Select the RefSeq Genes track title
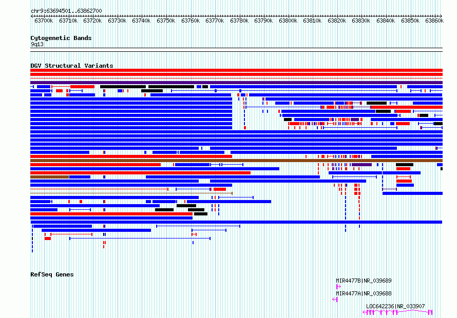 (x=52, y=274)
